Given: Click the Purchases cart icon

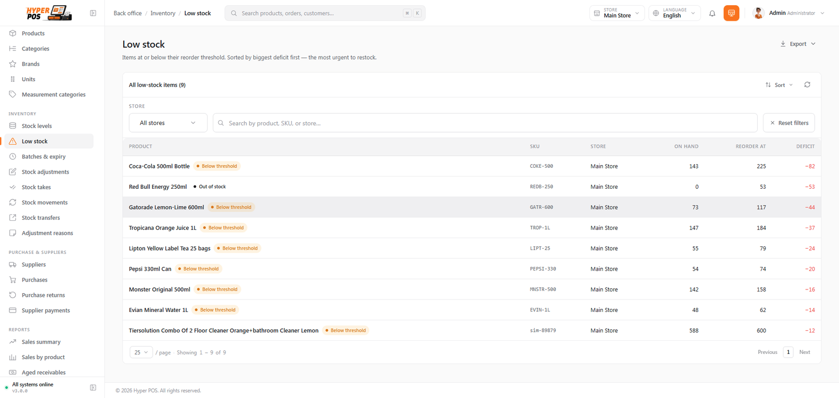Looking at the screenshot, I should tap(13, 280).
